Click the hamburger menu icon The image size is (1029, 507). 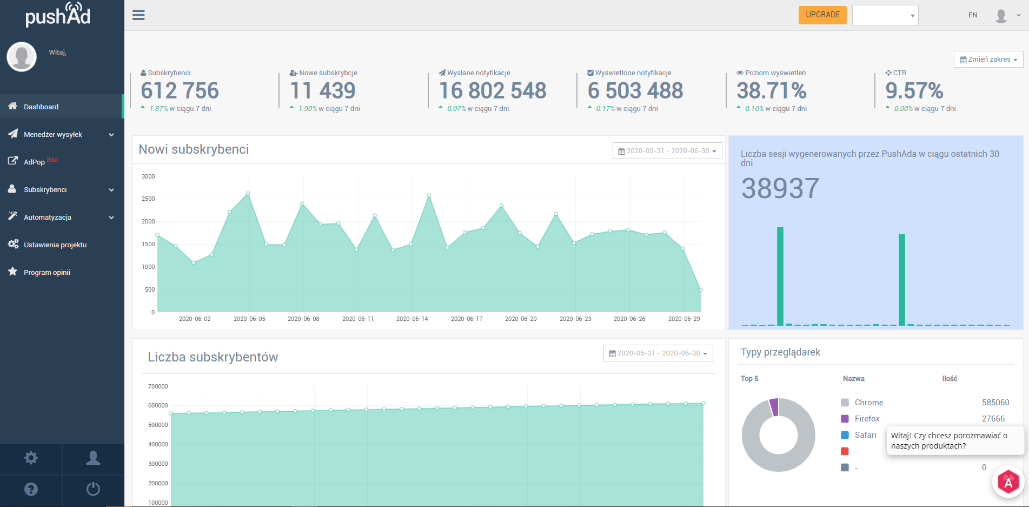click(x=138, y=15)
